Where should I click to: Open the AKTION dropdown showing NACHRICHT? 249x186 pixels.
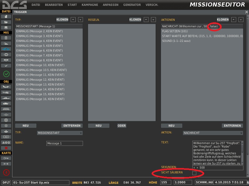(213, 133)
